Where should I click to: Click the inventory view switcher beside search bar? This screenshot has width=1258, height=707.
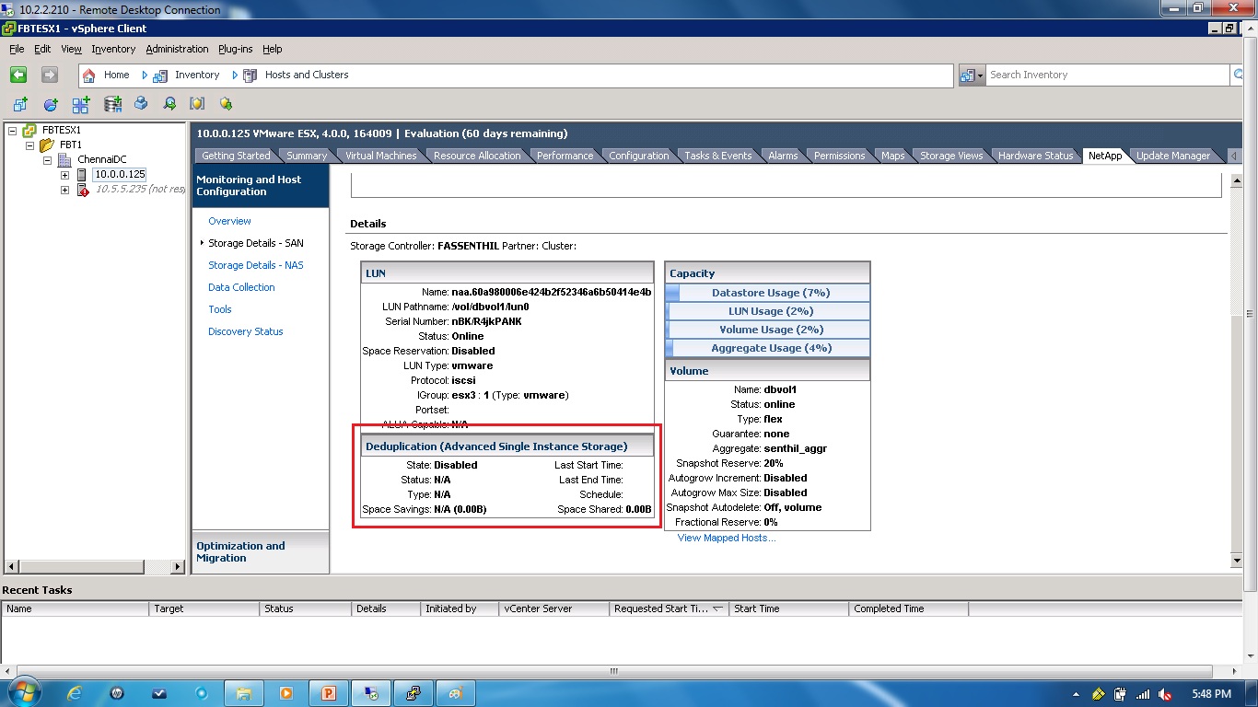tap(968, 75)
